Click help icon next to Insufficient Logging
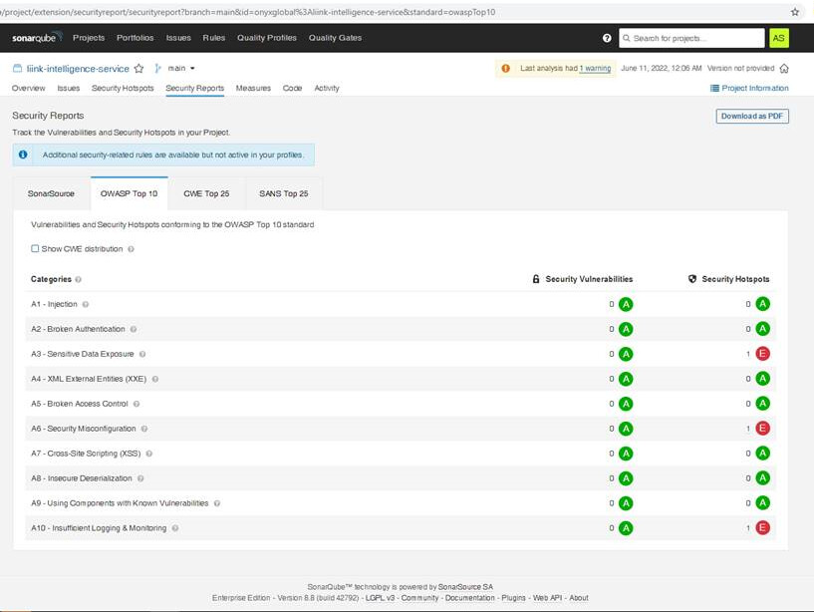Screen dimensions: 814x612 [175, 528]
